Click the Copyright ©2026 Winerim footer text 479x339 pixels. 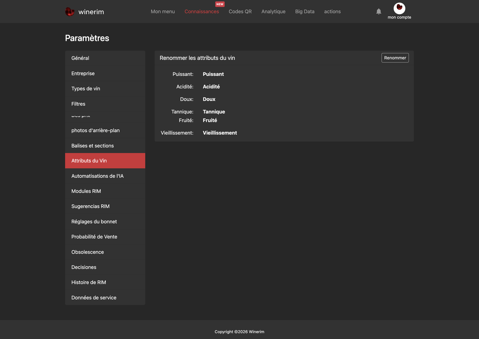(240, 332)
